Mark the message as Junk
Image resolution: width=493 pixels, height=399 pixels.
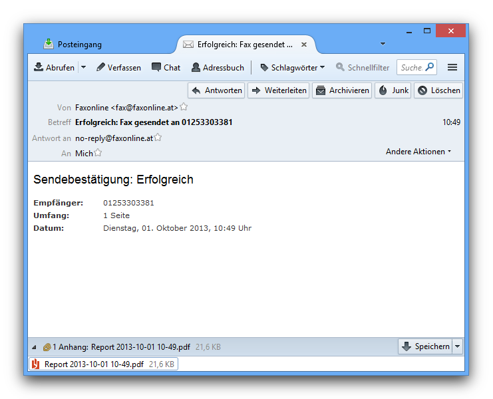393,90
